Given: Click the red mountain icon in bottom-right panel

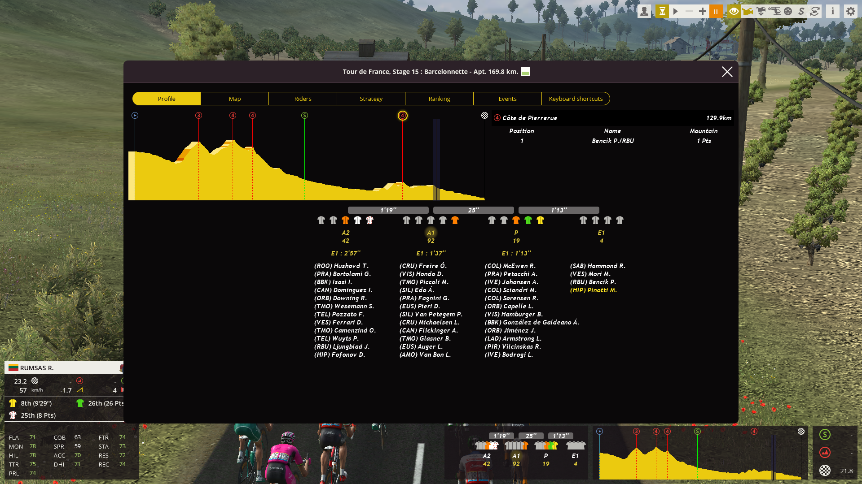Looking at the screenshot, I should (825, 452).
